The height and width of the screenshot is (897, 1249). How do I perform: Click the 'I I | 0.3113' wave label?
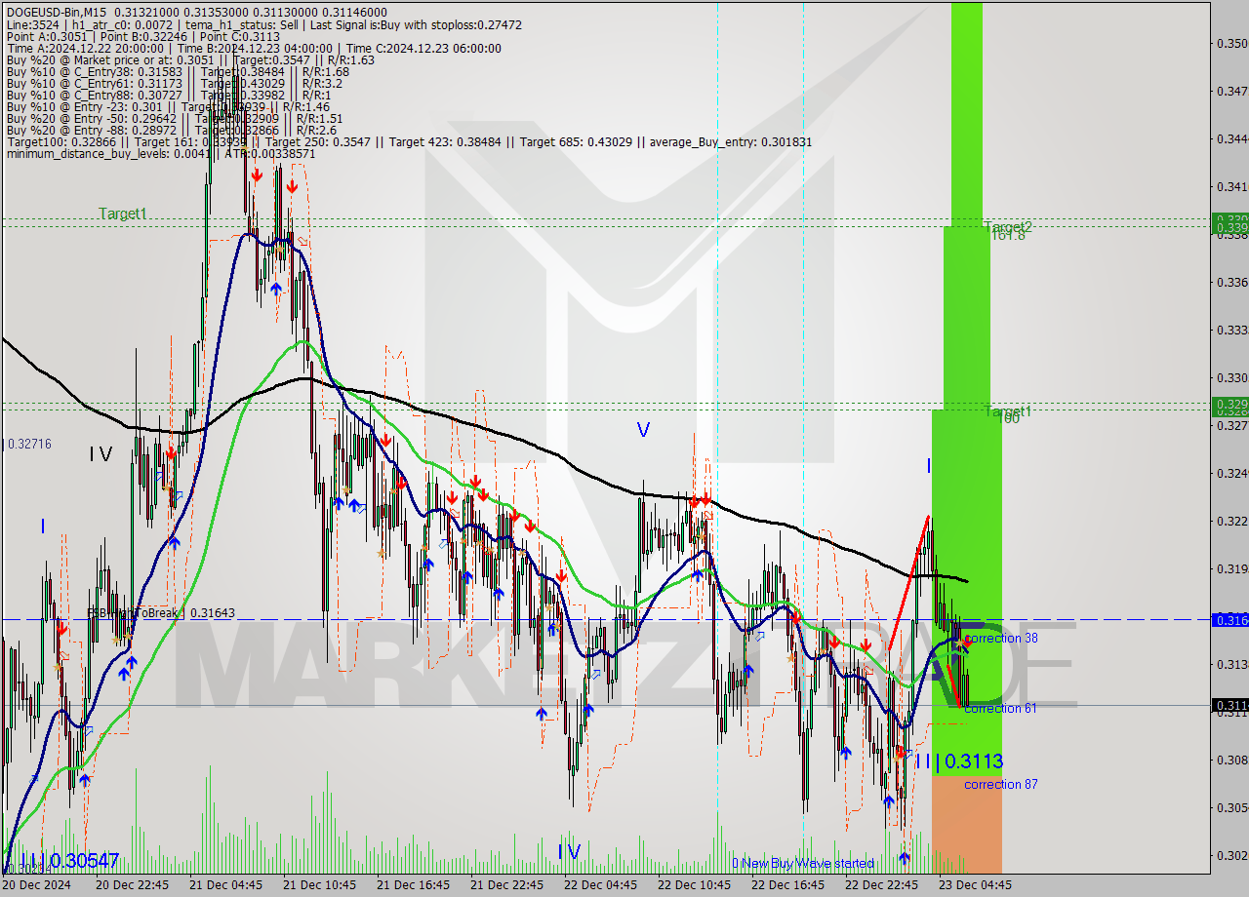click(x=958, y=761)
